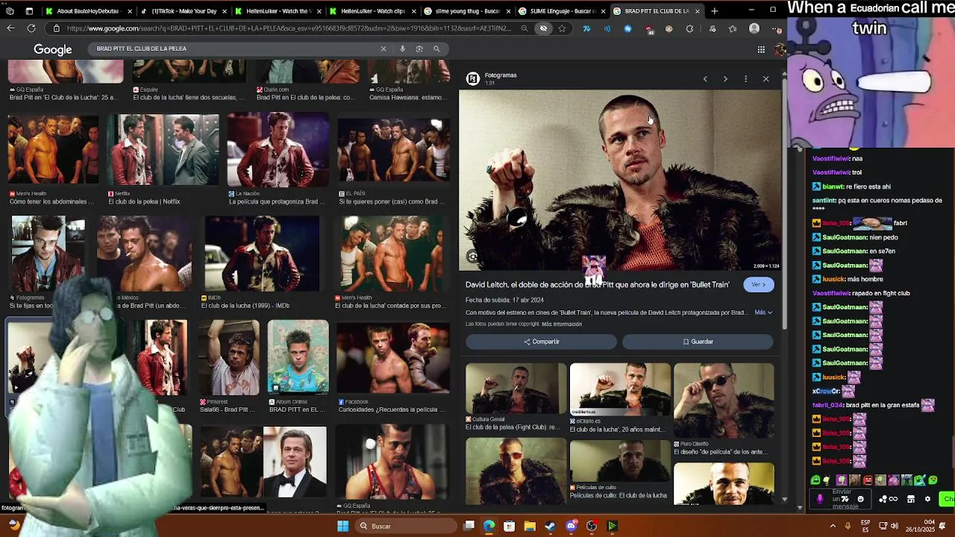Viewport: 955px width, 537px height.
Task: Open the chat emoji picker
Action: [x=860, y=499]
